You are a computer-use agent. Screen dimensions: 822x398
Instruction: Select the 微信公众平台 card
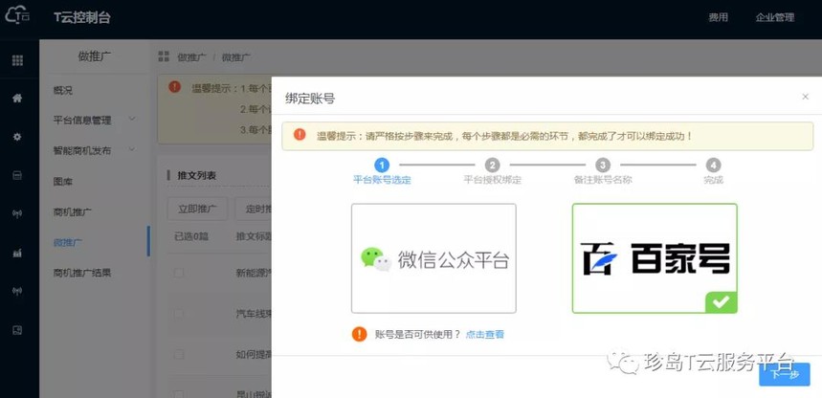[x=433, y=258]
